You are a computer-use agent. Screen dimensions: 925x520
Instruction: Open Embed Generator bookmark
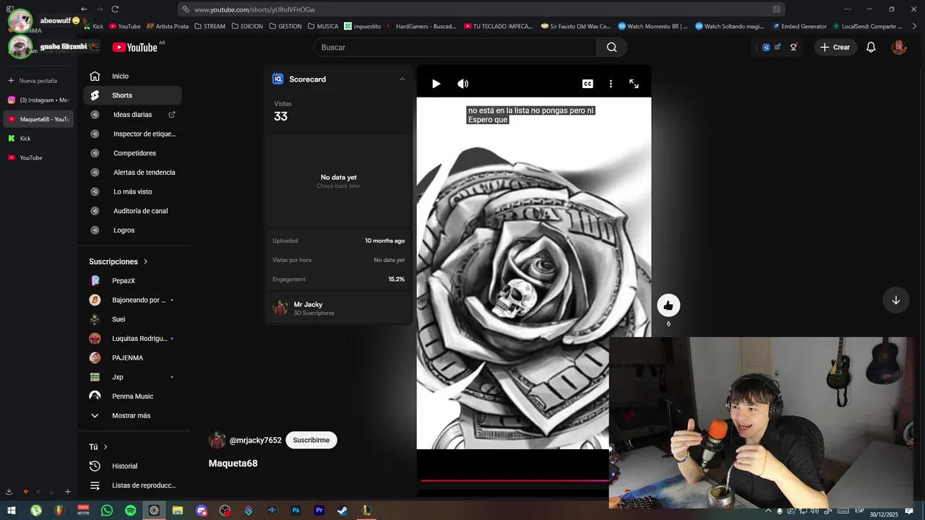799,26
